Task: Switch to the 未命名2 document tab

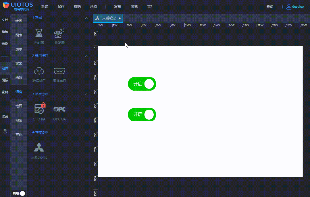Action: pyautogui.click(x=108, y=18)
